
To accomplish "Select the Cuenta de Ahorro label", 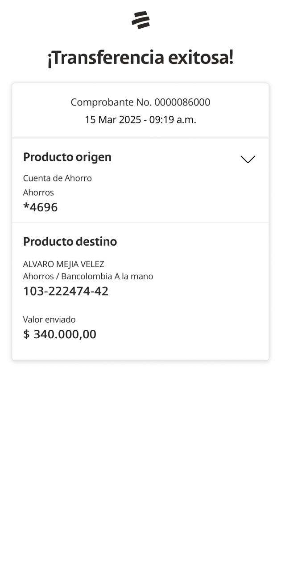I will [58, 178].
